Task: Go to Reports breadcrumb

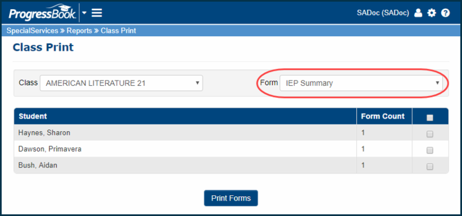Action: coord(79,31)
